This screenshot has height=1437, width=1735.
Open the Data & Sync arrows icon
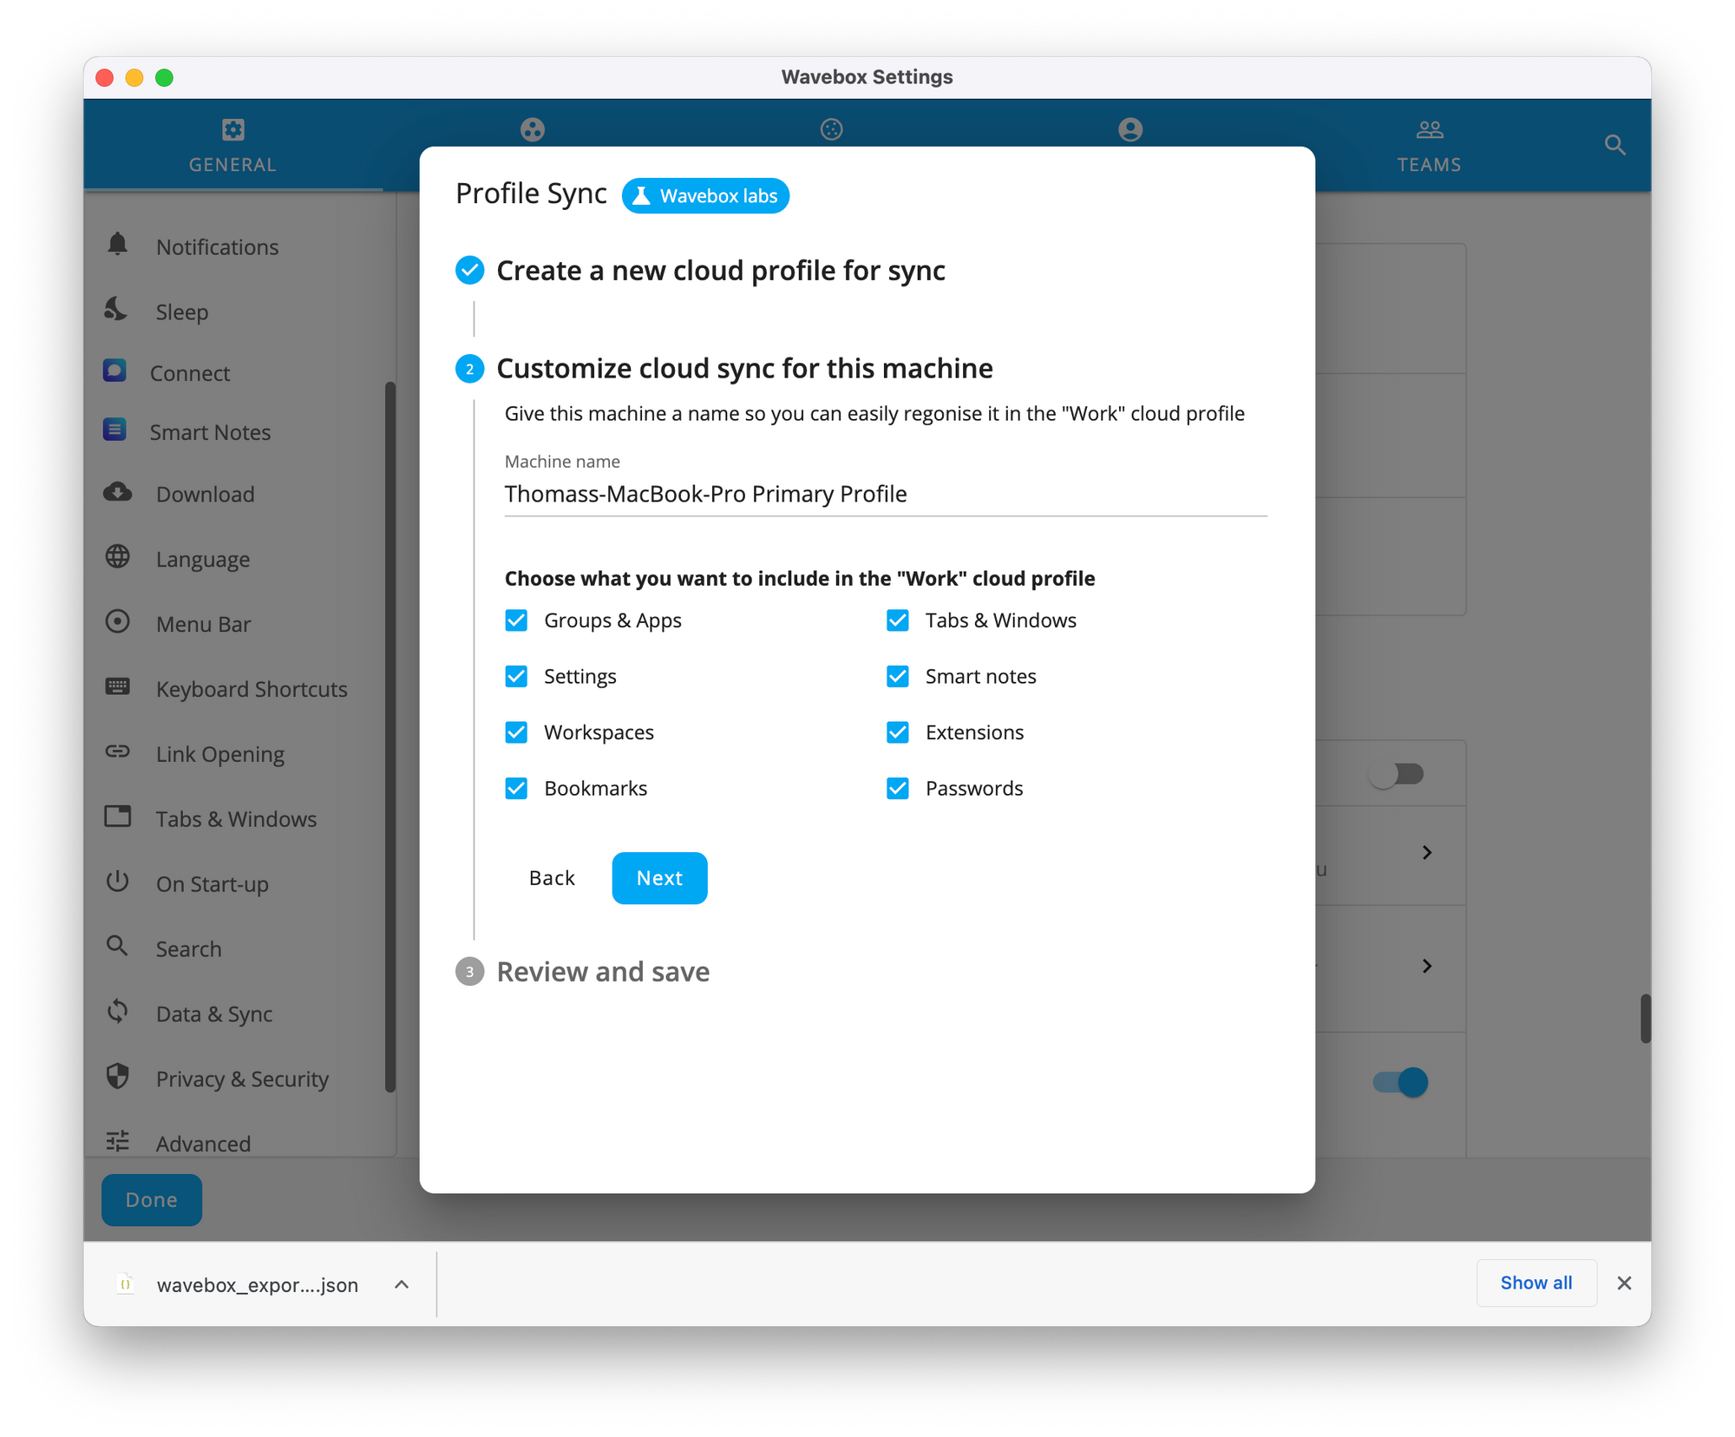[118, 1012]
